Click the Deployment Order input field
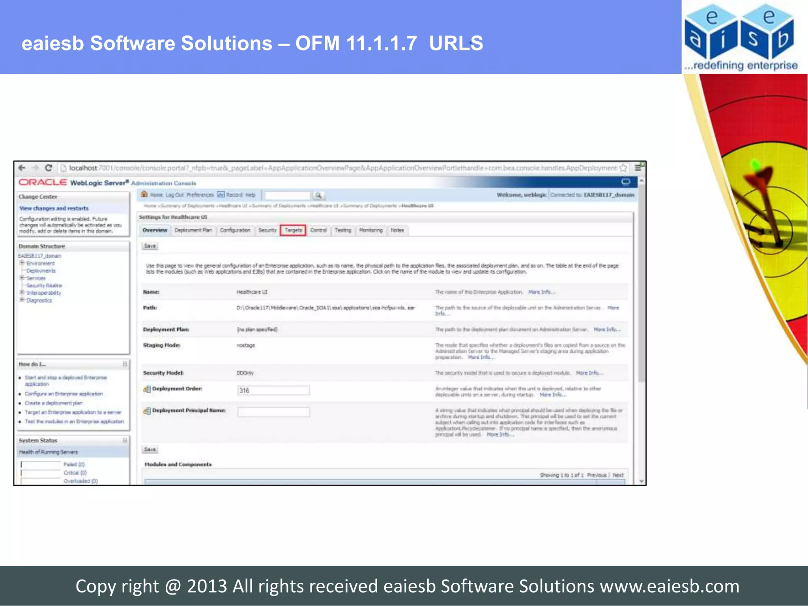 273,390
